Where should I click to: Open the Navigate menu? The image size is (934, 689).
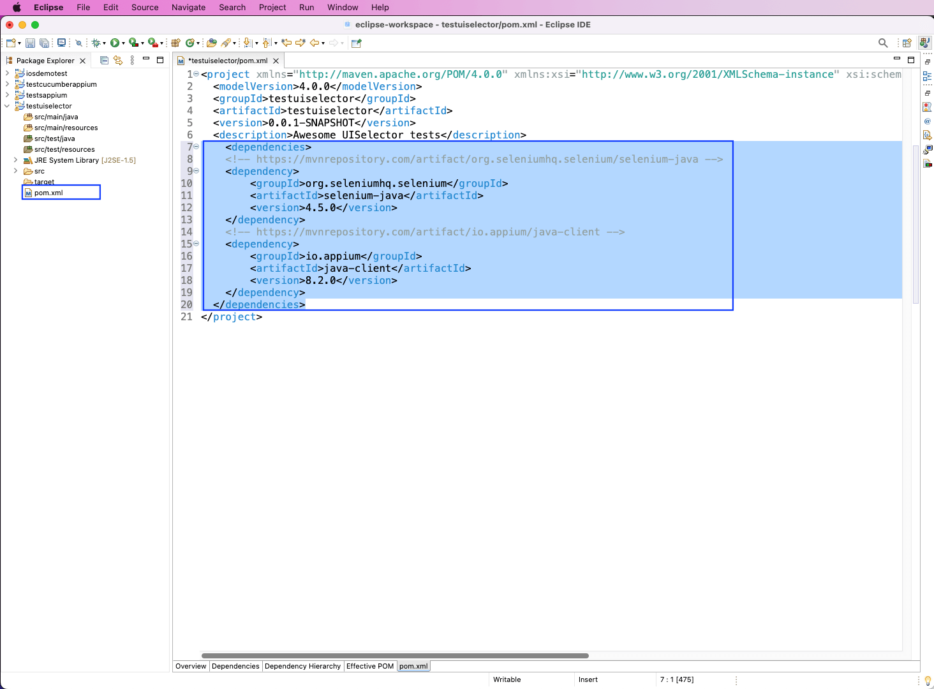(188, 7)
